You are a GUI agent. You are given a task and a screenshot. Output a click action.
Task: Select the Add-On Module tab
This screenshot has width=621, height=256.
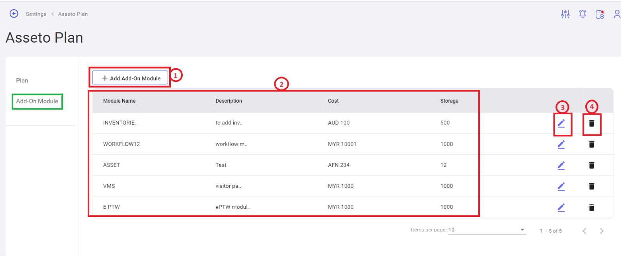coord(37,101)
